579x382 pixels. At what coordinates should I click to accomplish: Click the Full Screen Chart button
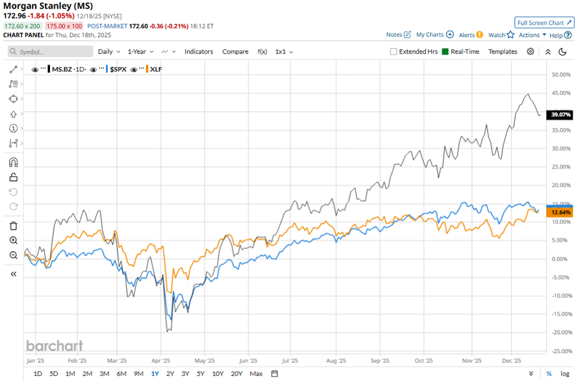click(544, 23)
